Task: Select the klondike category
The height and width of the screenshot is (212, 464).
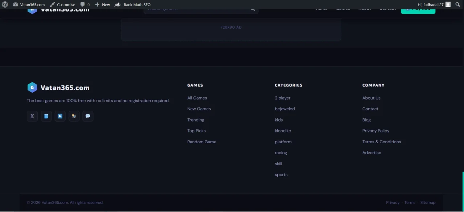Action: click(x=283, y=131)
